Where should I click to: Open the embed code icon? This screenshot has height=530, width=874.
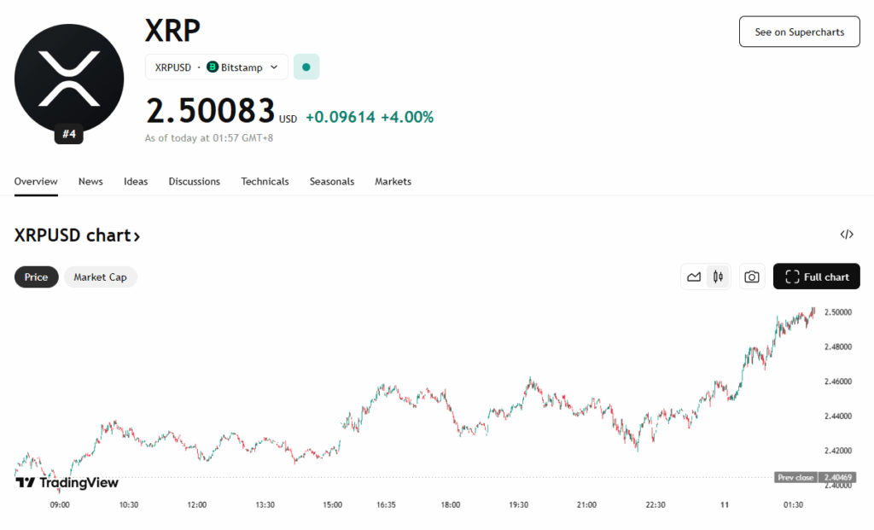[x=847, y=234]
